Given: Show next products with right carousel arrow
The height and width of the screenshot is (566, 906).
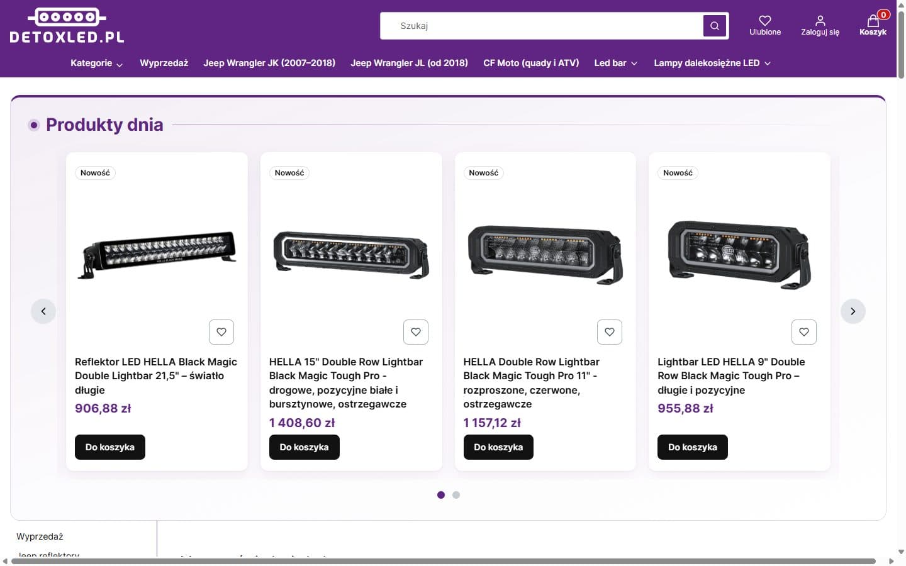Looking at the screenshot, I should (x=853, y=311).
